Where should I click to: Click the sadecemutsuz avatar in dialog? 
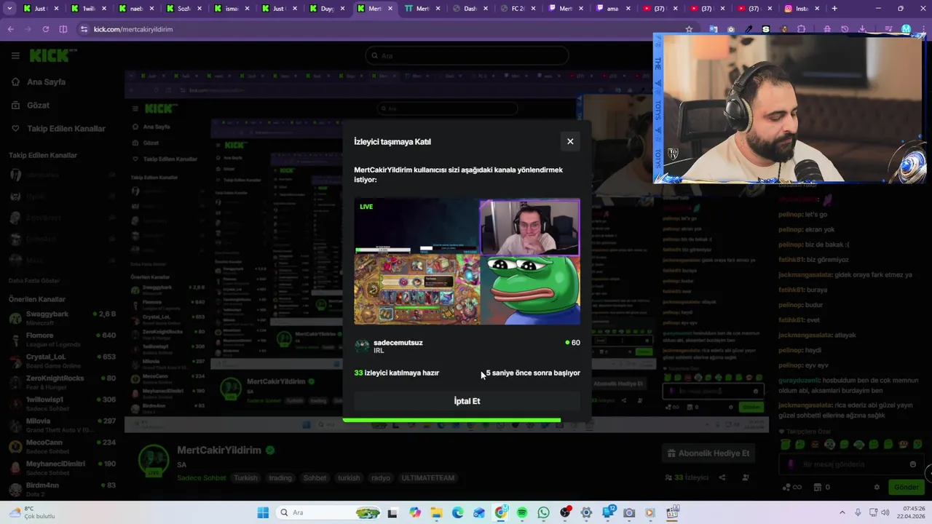pyautogui.click(x=362, y=346)
